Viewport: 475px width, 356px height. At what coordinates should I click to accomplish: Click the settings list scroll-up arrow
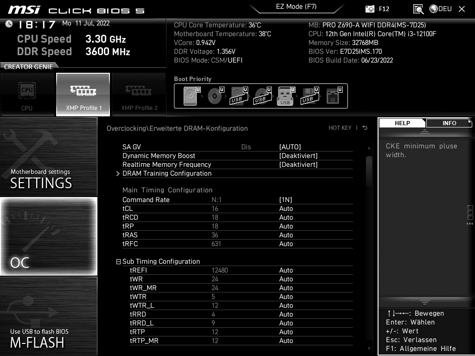click(x=369, y=148)
